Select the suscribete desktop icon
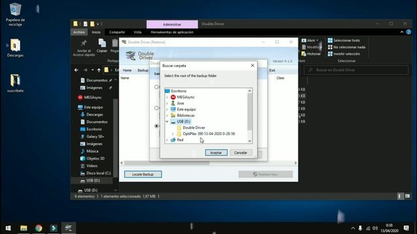This screenshot has width=417, height=234. click(15, 83)
